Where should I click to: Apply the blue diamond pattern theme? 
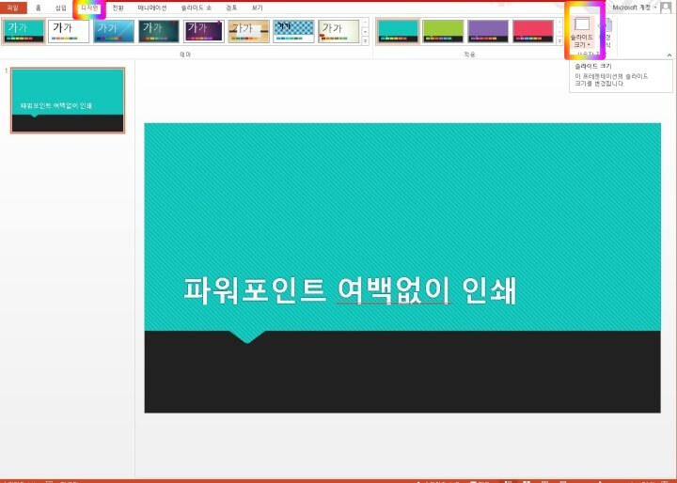click(x=293, y=32)
